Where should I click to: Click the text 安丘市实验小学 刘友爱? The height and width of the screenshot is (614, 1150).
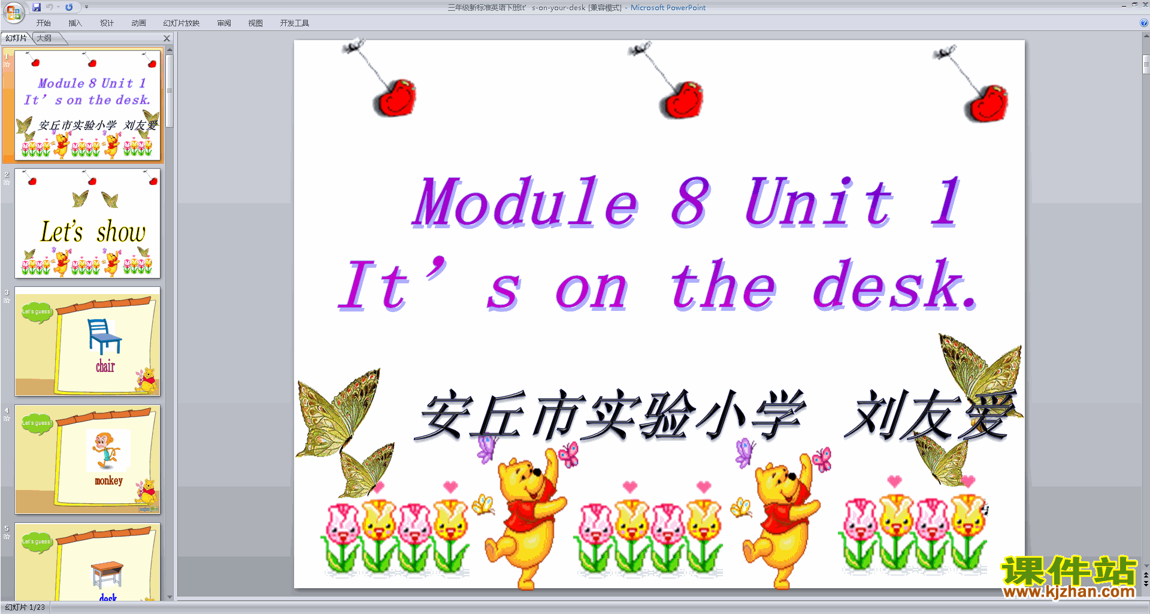pyautogui.click(x=716, y=416)
